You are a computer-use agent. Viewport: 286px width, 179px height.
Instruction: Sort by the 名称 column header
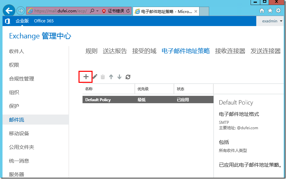(x=109, y=89)
